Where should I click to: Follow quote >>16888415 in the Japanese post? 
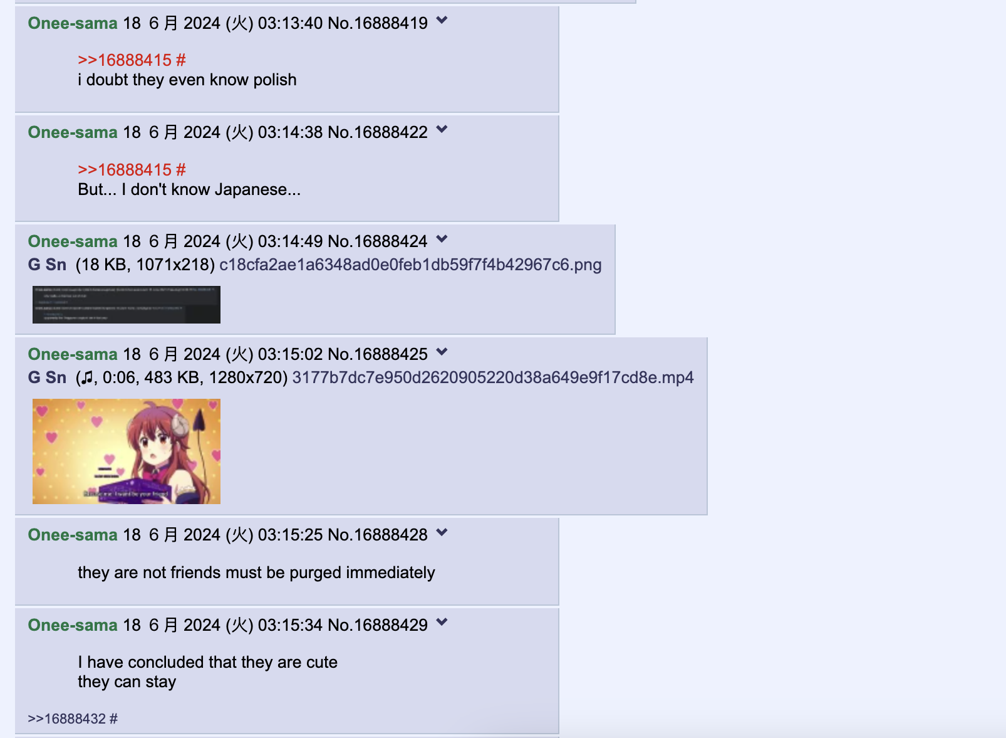pyautogui.click(x=125, y=170)
